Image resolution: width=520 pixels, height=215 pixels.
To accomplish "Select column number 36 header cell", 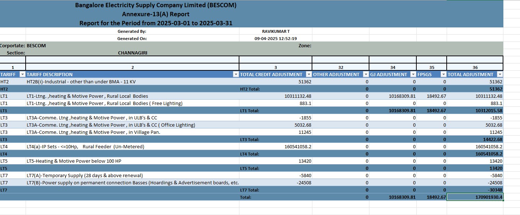I will [475, 67].
